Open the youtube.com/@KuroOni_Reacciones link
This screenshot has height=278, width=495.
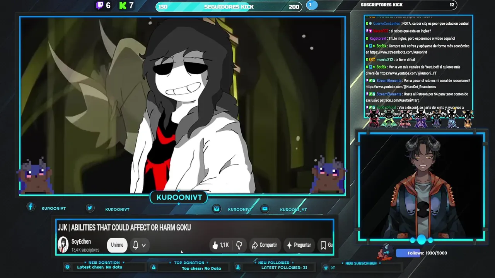[401, 87]
